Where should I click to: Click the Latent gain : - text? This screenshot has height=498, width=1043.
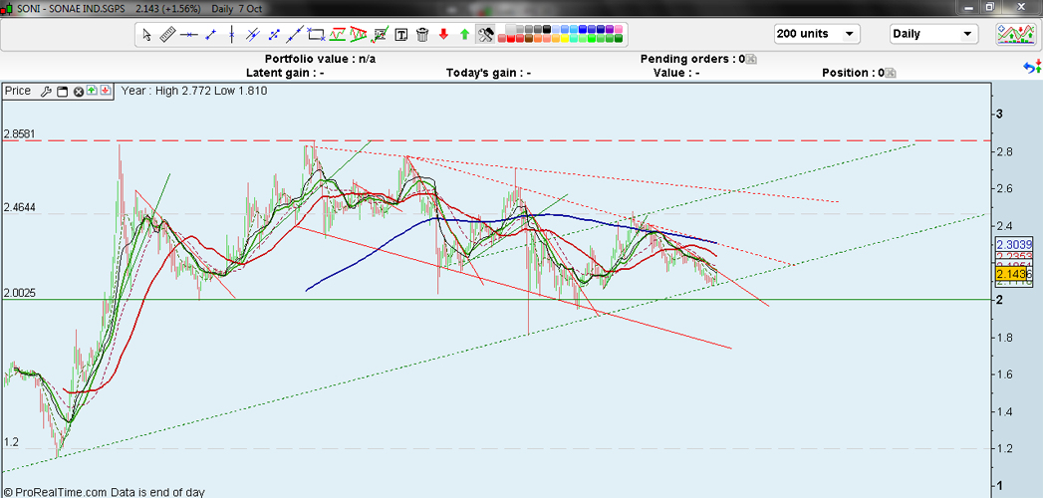[x=285, y=73]
